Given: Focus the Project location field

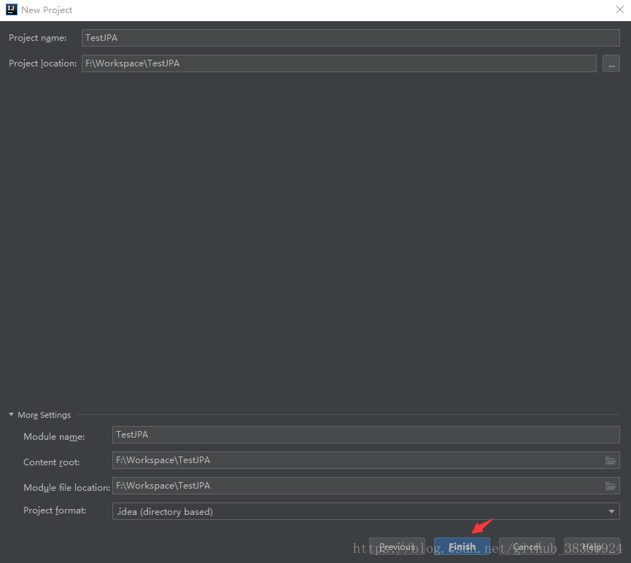Looking at the screenshot, I should click(338, 63).
